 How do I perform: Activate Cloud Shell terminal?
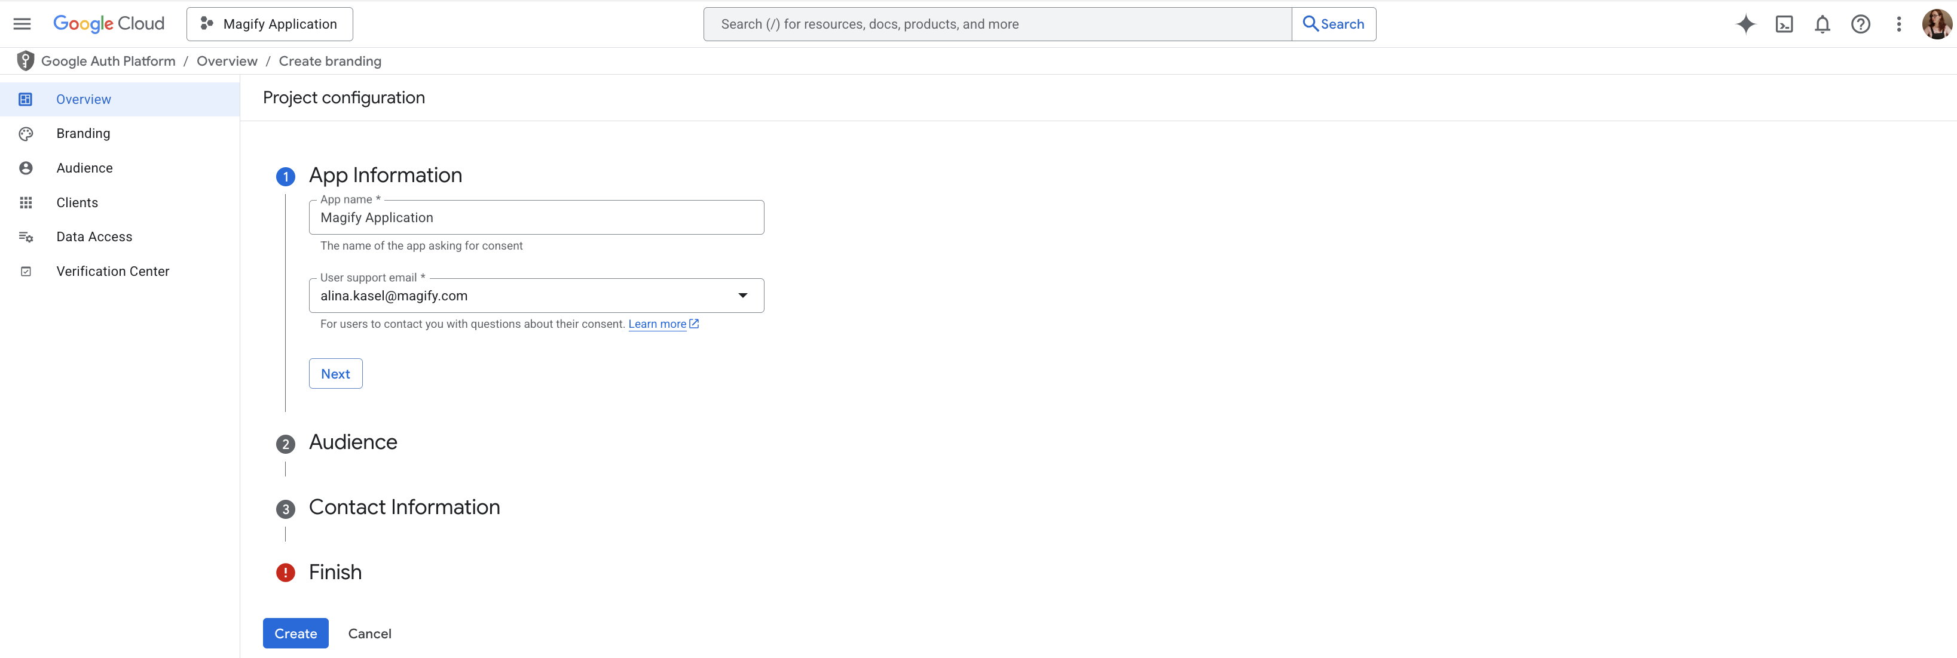[1784, 23]
